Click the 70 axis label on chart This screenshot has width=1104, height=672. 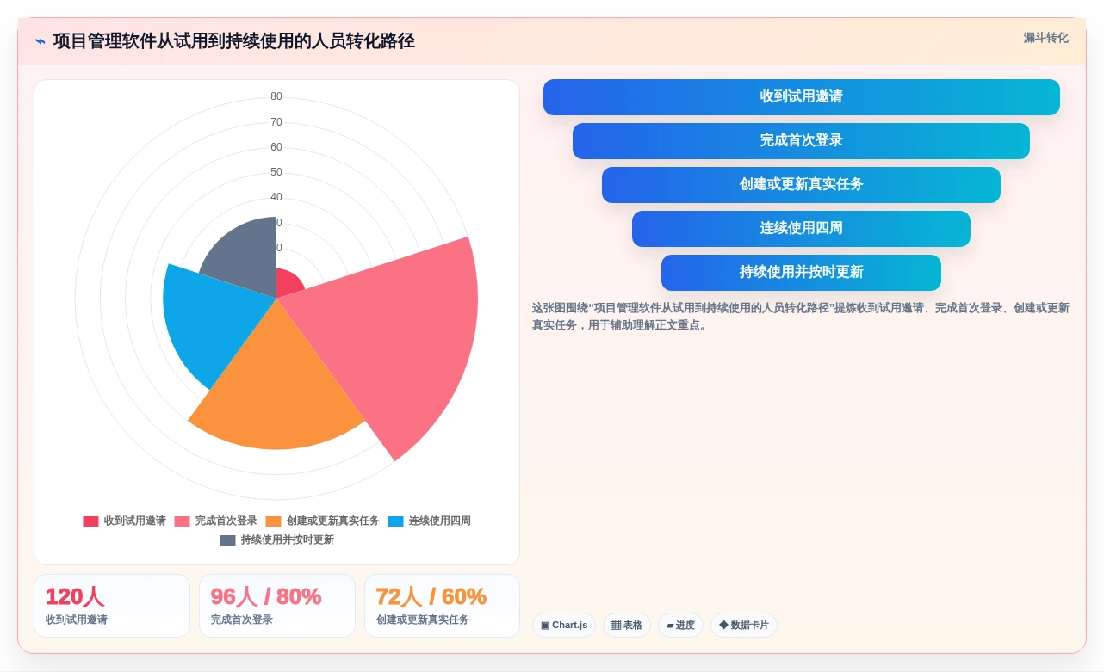pos(276,122)
